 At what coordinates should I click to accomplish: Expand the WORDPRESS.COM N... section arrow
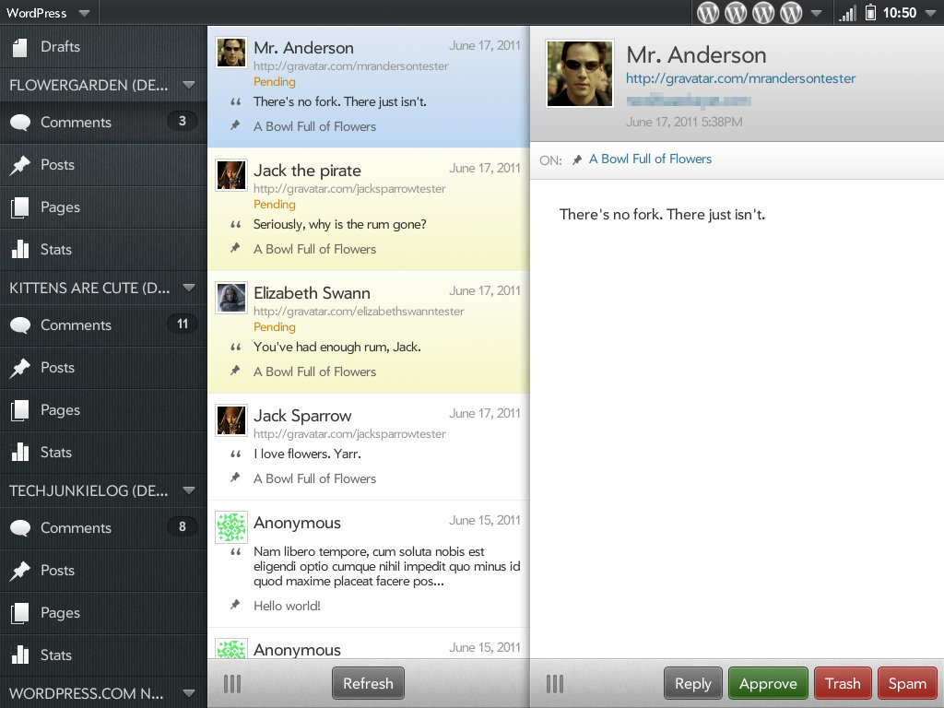click(x=188, y=693)
